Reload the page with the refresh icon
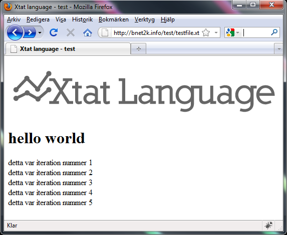Viewport: 287px width, 235px height. click(54, 32)
